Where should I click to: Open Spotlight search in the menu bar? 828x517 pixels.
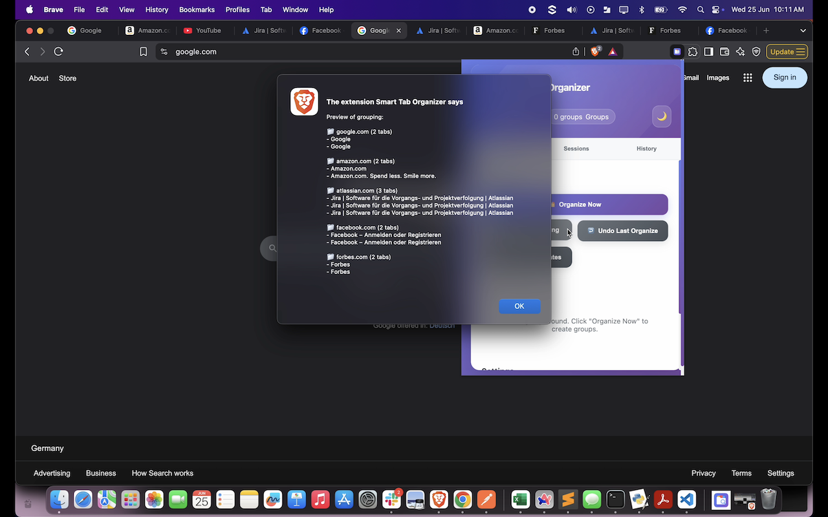[701, 10]
